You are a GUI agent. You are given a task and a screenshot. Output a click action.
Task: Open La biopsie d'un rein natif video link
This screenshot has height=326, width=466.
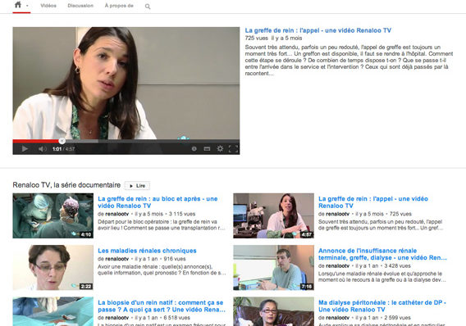pyautogui.click(x=162, y=306)
